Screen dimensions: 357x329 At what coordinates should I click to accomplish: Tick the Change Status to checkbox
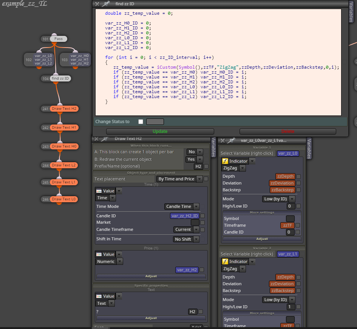point(141,121)
